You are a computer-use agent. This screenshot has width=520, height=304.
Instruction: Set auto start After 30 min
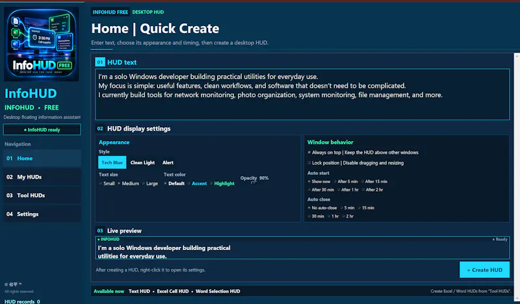tap(320, 190)
